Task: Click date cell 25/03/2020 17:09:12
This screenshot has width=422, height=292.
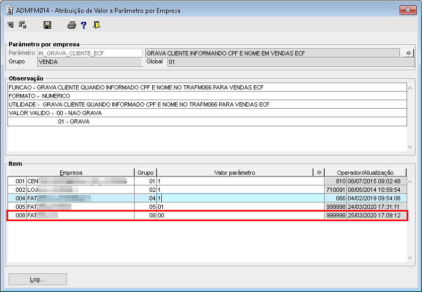Action: tap(376, 215)
